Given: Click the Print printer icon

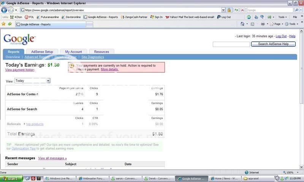Looking at the screenshot, I should [263, 24].
